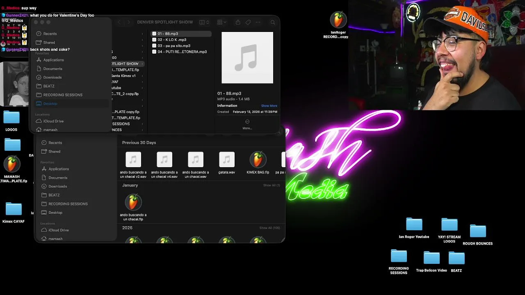Open Desktop in Previous 30 Days window sidebar
This screenshot has height=295, width=525.
(52, 212)
